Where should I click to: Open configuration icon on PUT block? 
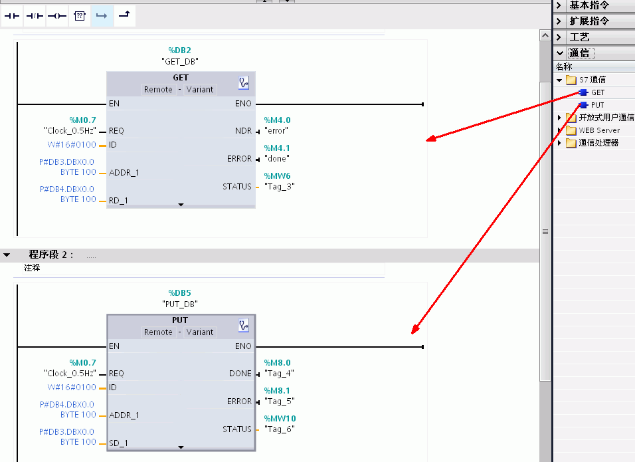coord(244,326)
